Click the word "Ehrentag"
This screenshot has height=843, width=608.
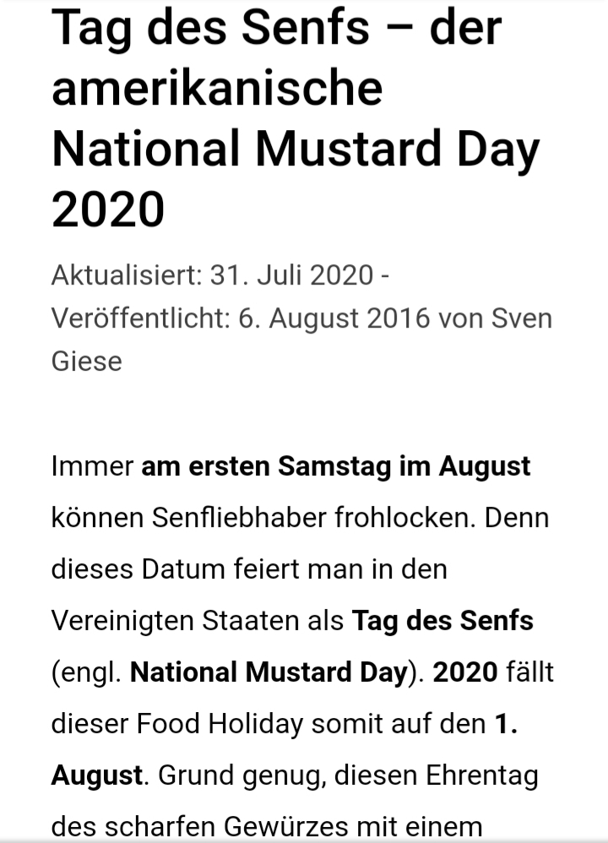click(x=481, y=775)
